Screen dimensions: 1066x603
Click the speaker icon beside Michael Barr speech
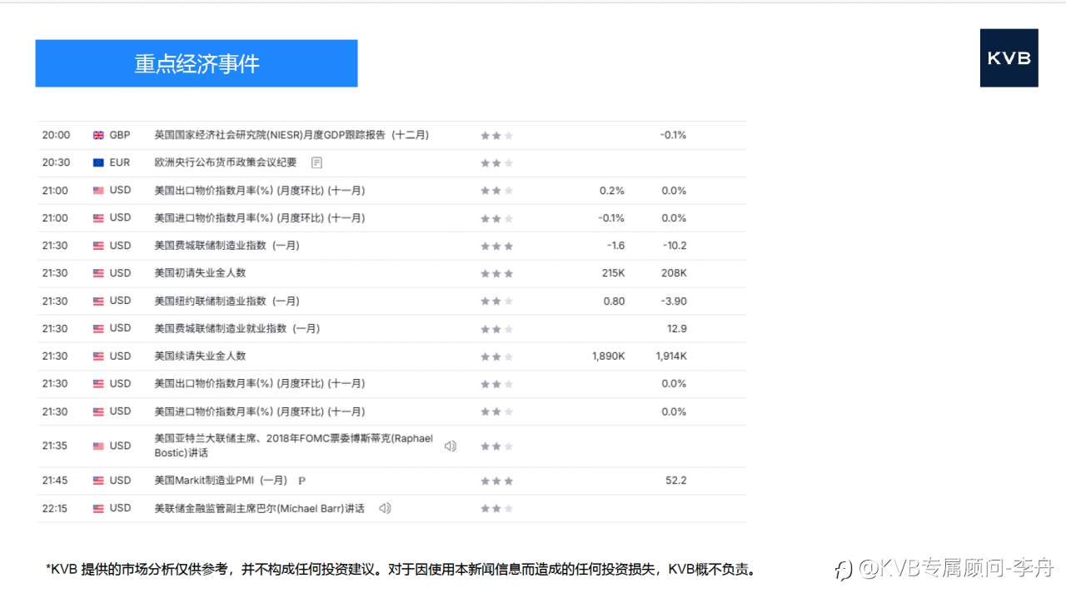point(384,508)
